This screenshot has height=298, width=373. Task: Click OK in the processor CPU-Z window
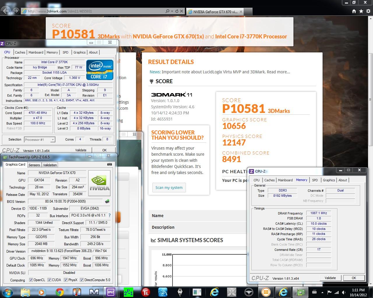[104, 150]
